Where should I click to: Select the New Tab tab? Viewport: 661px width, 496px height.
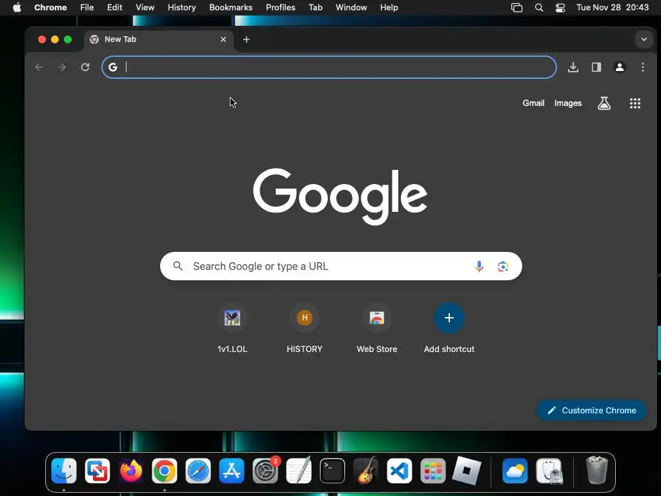(x=158, y=39)
